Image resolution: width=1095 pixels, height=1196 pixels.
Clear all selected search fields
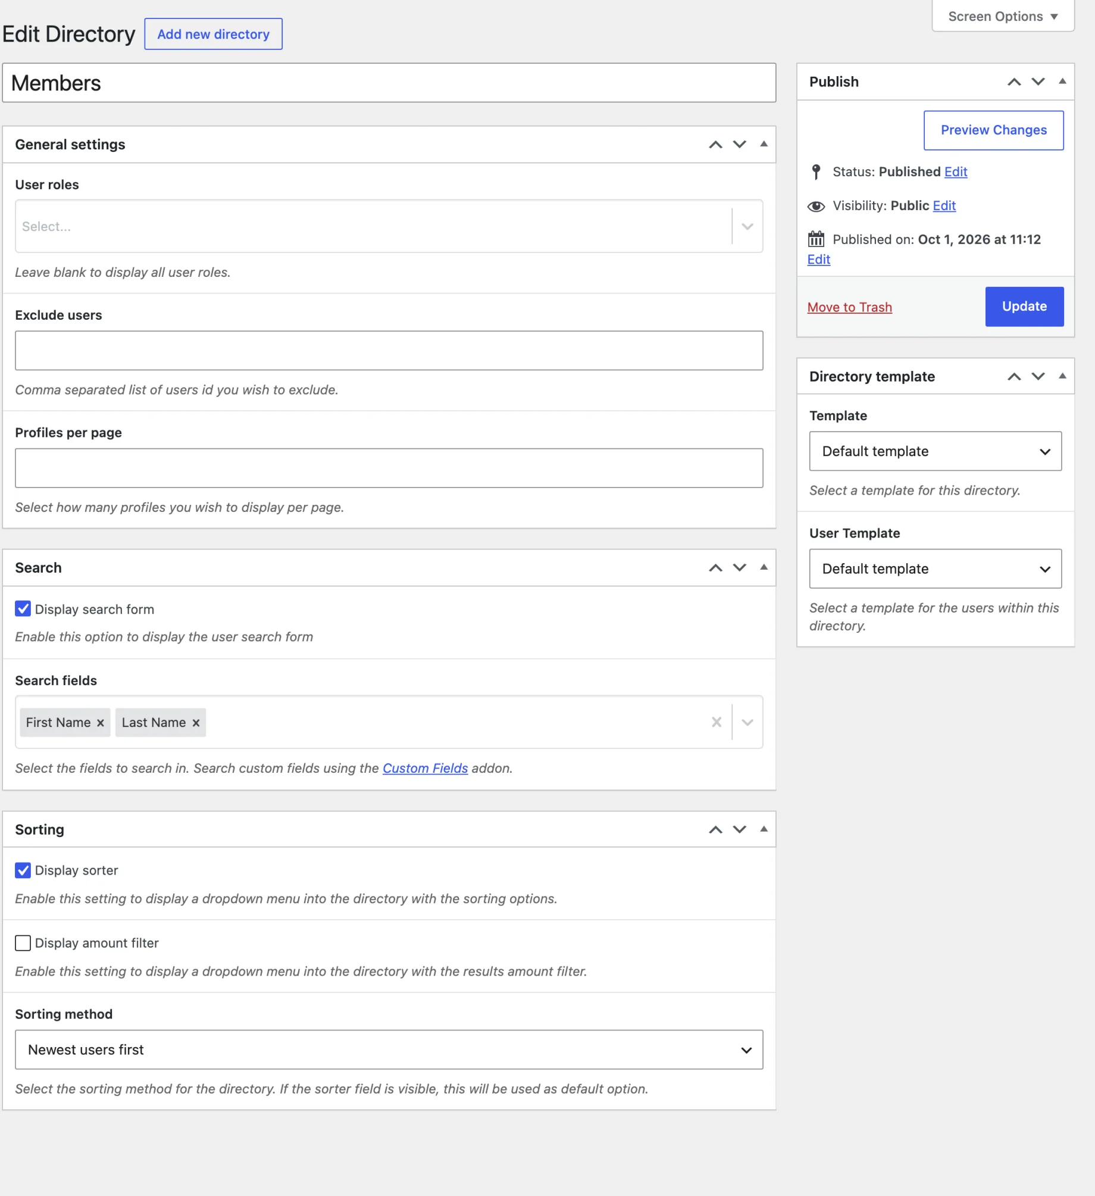pos(717,722)
